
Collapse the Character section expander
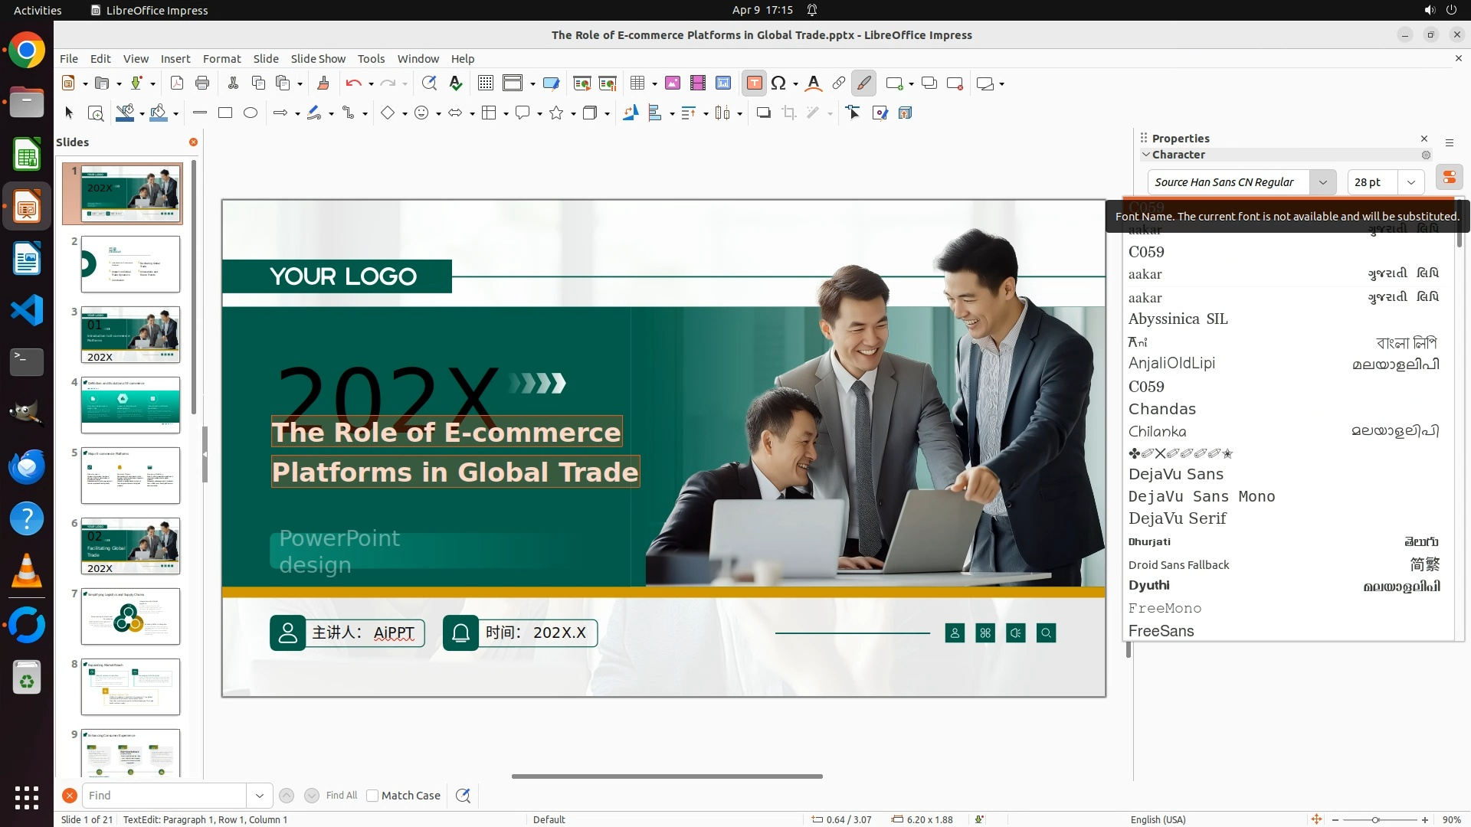[1146, 155]
